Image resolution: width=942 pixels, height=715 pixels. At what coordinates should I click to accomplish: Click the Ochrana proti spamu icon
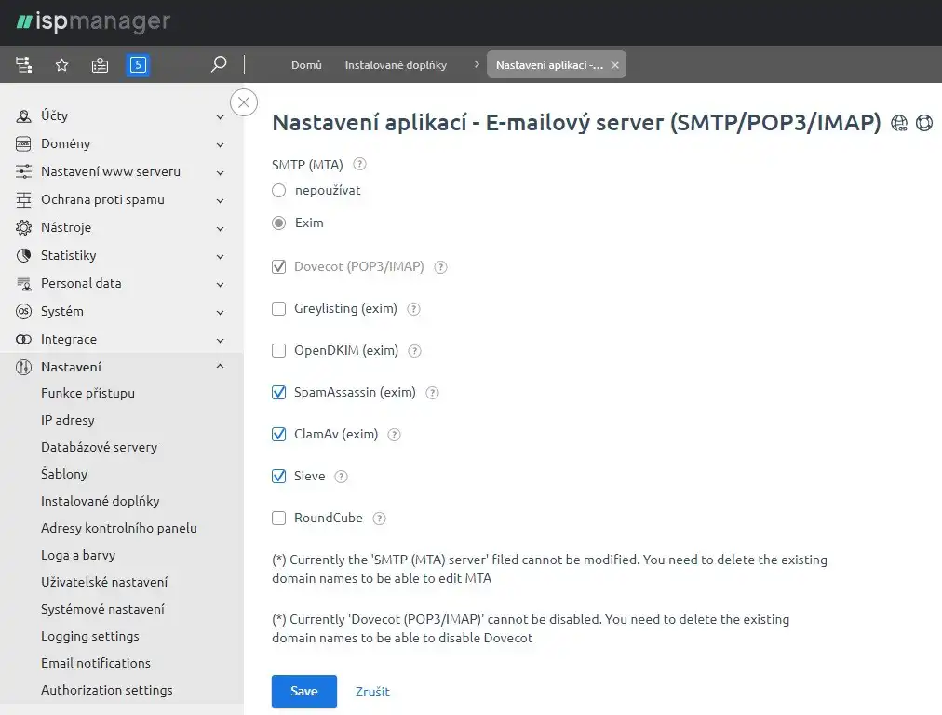23,200
